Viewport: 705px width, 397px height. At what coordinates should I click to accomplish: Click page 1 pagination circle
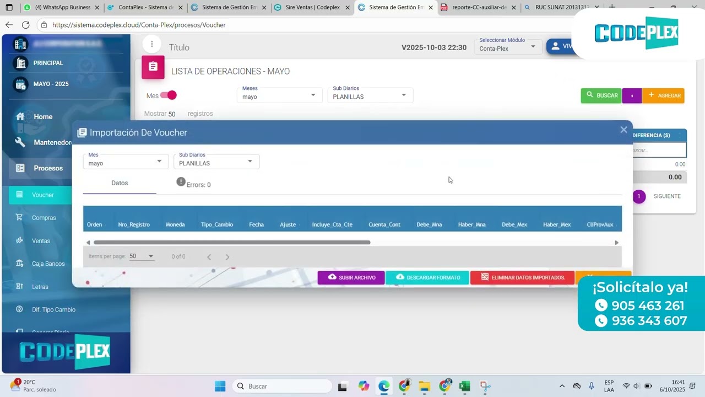coord(639,196)
